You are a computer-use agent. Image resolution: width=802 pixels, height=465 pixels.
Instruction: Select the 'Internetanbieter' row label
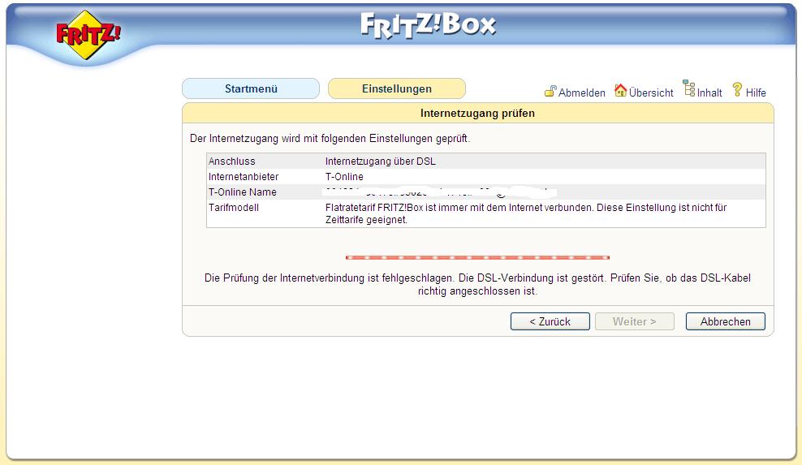click(244, 176)
